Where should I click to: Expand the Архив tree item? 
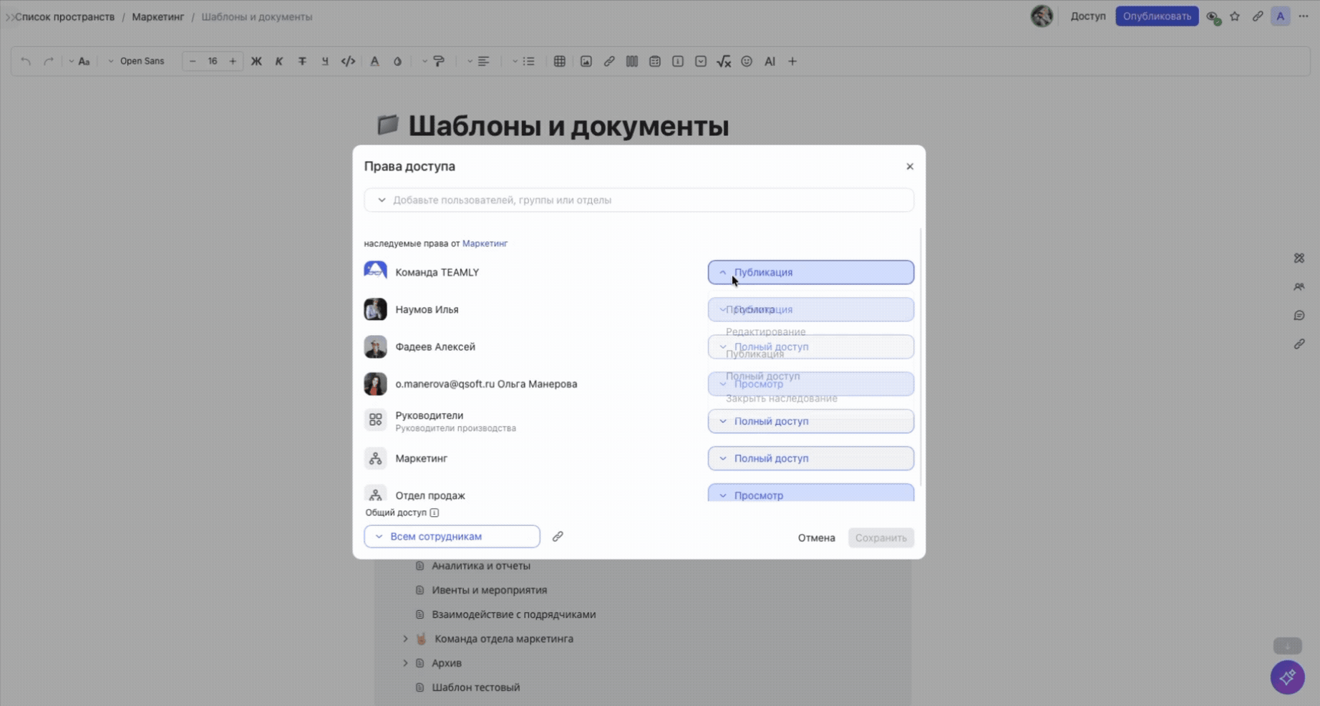[x=405, y=663]
